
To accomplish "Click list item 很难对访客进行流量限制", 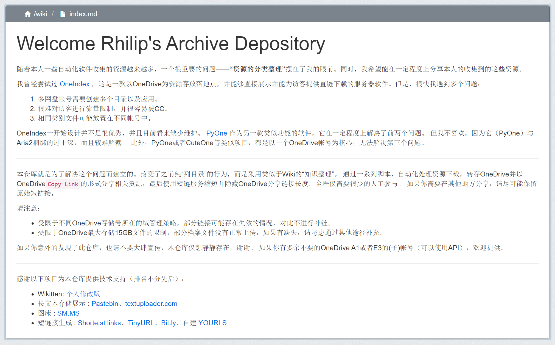I will click(x=103, y=109).
